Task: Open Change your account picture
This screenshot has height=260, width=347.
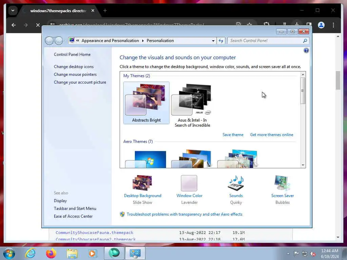Action: (x=80, y=82)
